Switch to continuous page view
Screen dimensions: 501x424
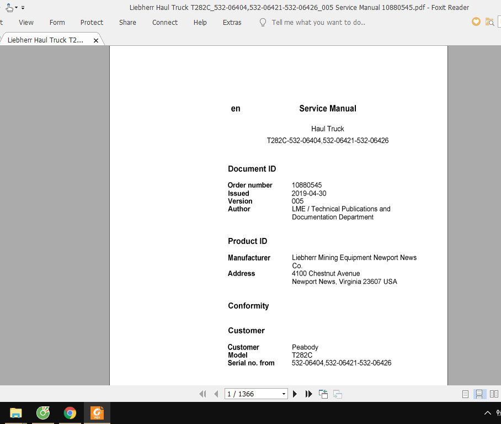click(x=479, y=394)
